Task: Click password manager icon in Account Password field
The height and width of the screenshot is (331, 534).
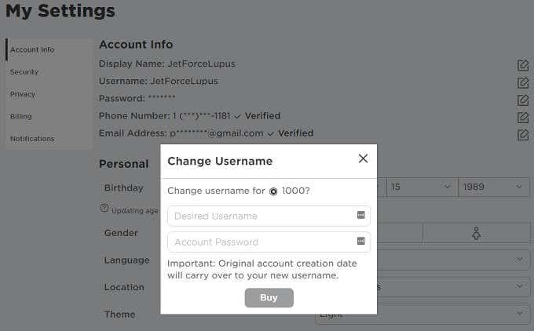Action: (360, 241)
